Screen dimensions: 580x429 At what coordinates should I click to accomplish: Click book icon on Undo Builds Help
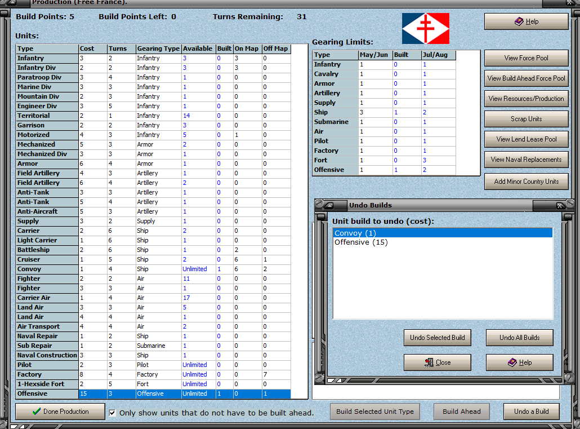point(512,362)
